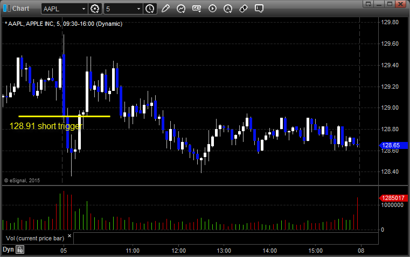This screenshot has height=257, width=410.
Task: Open the GET tools menu
Action: click(197, 9)
